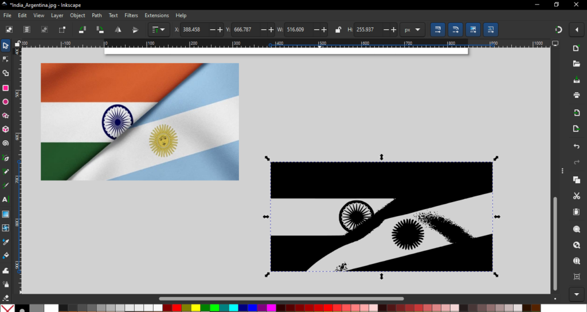Open the File menu

point(7,15)
